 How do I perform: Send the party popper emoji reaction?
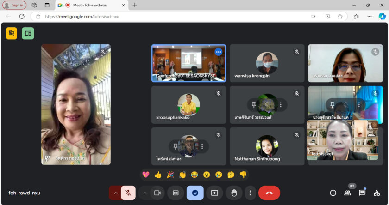(170, 175)
